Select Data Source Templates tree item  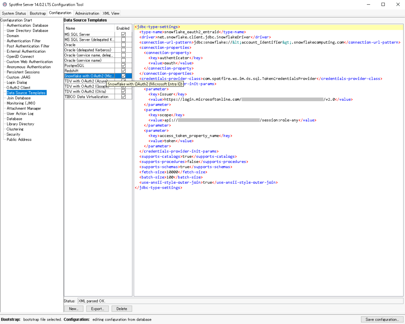pyautogui.click(x=26, y=93)
